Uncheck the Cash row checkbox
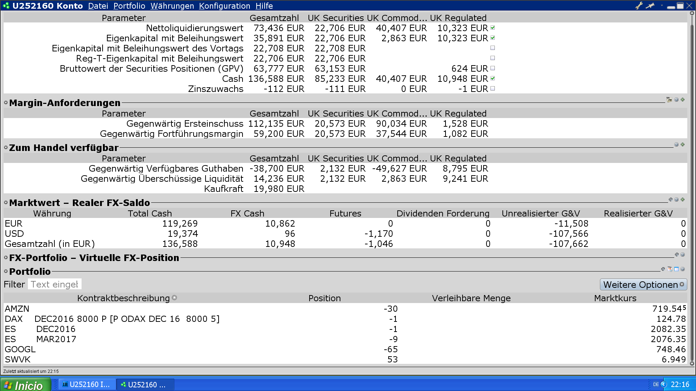The image size is (696, 391). pyautogui.click(x=493, y=79)
